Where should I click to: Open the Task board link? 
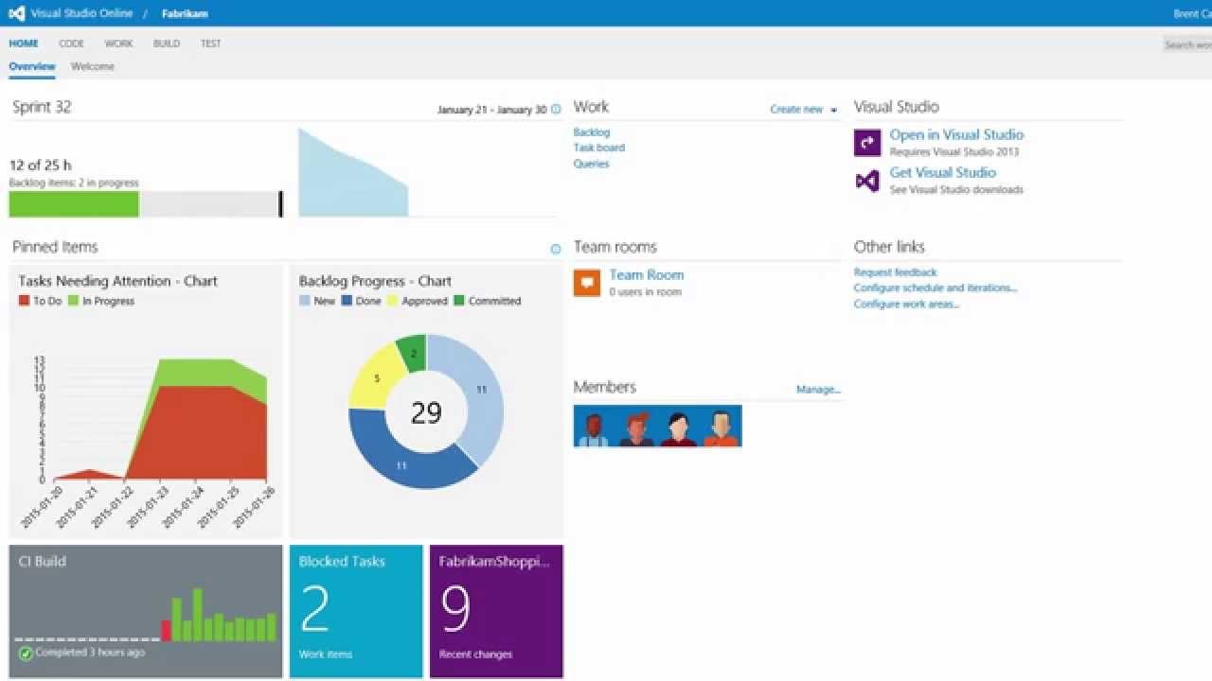tap(599, 148)
